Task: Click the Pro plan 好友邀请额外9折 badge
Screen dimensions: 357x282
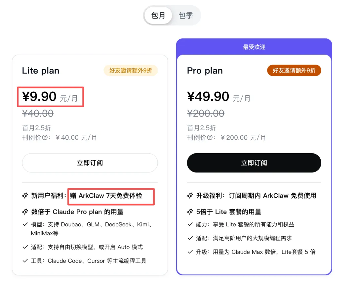Action: tap(294, 70)
